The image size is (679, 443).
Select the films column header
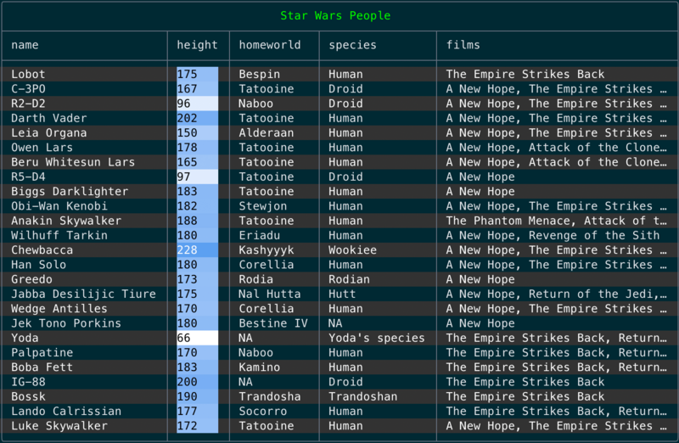[463, 45]
